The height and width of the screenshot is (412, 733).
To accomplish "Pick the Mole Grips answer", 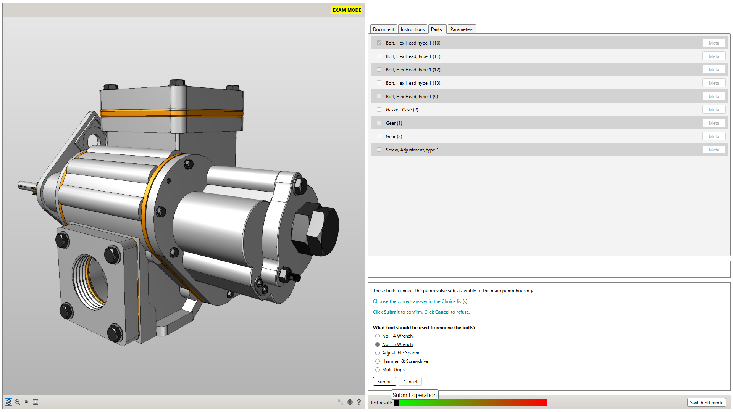I will [x=378, y=370].
